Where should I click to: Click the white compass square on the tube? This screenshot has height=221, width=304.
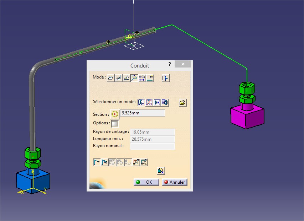coord(134,46)
